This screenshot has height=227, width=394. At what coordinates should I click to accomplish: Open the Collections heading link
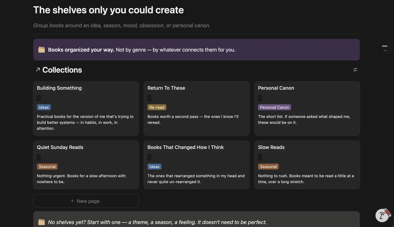62,70
